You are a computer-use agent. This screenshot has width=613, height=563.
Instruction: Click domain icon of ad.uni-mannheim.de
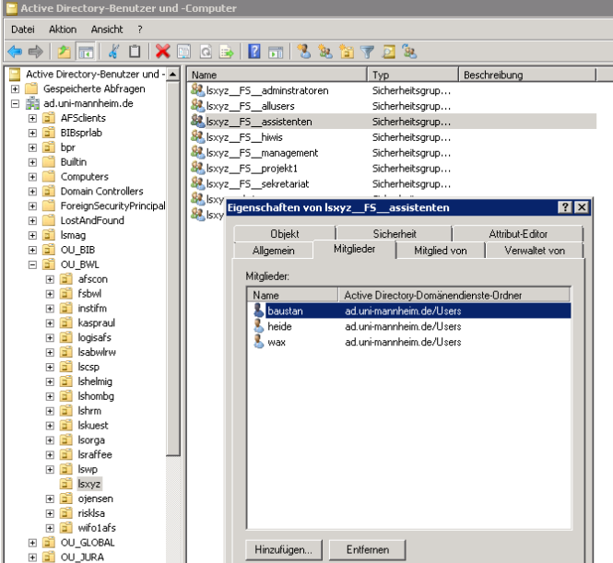coord(32,103)
